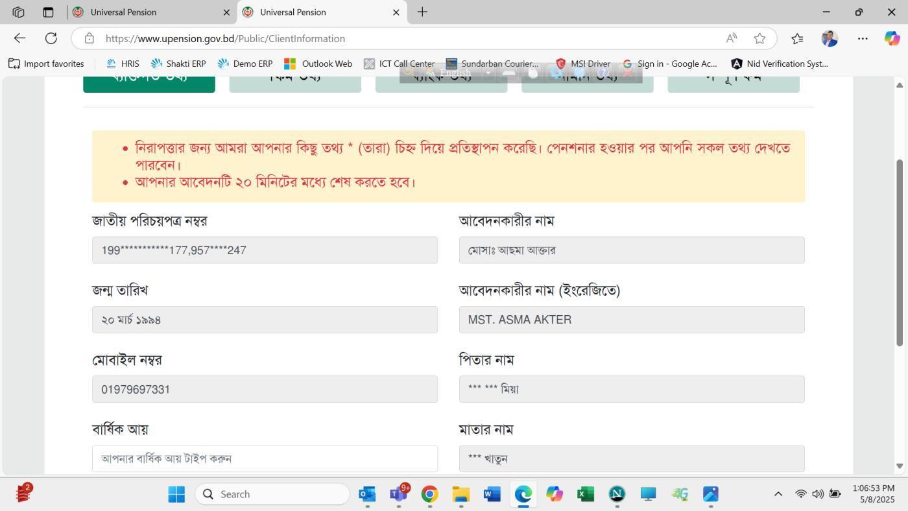The image size is (908, 511).
Task: Click the আবেদনকারীর নাম field
Action: pyautogui.click(x=632, y=250)
